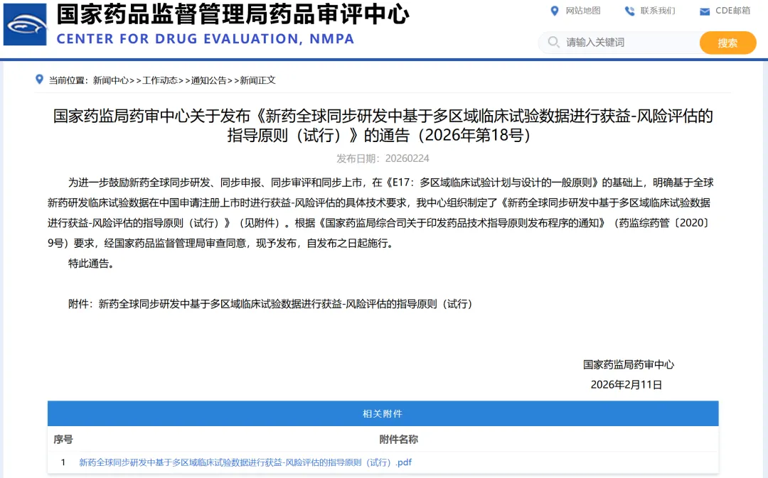Click the map pin icon beside 网站地图
The width and height of the screenshot is (768, 478).
coord(555,11)
